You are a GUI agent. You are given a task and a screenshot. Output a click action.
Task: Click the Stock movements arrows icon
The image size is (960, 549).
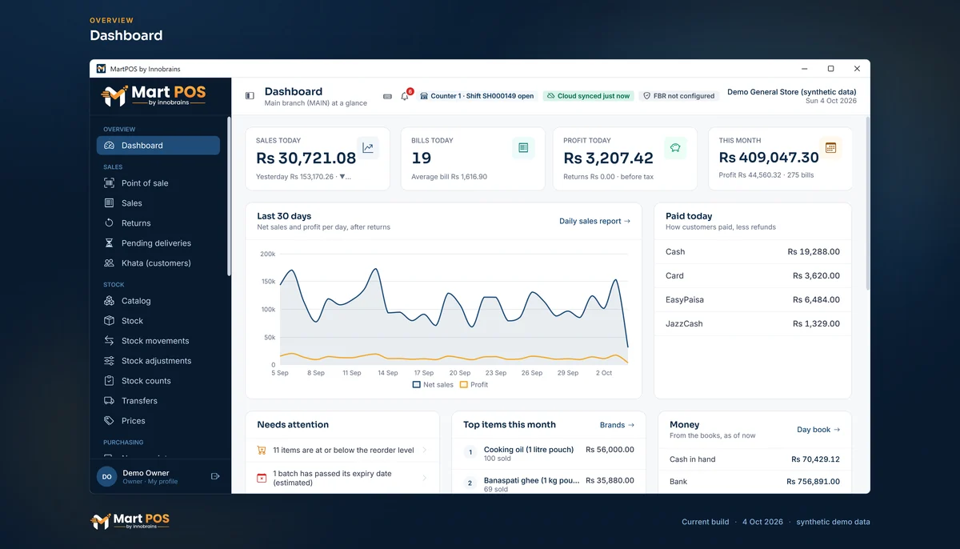coord(109,341)
